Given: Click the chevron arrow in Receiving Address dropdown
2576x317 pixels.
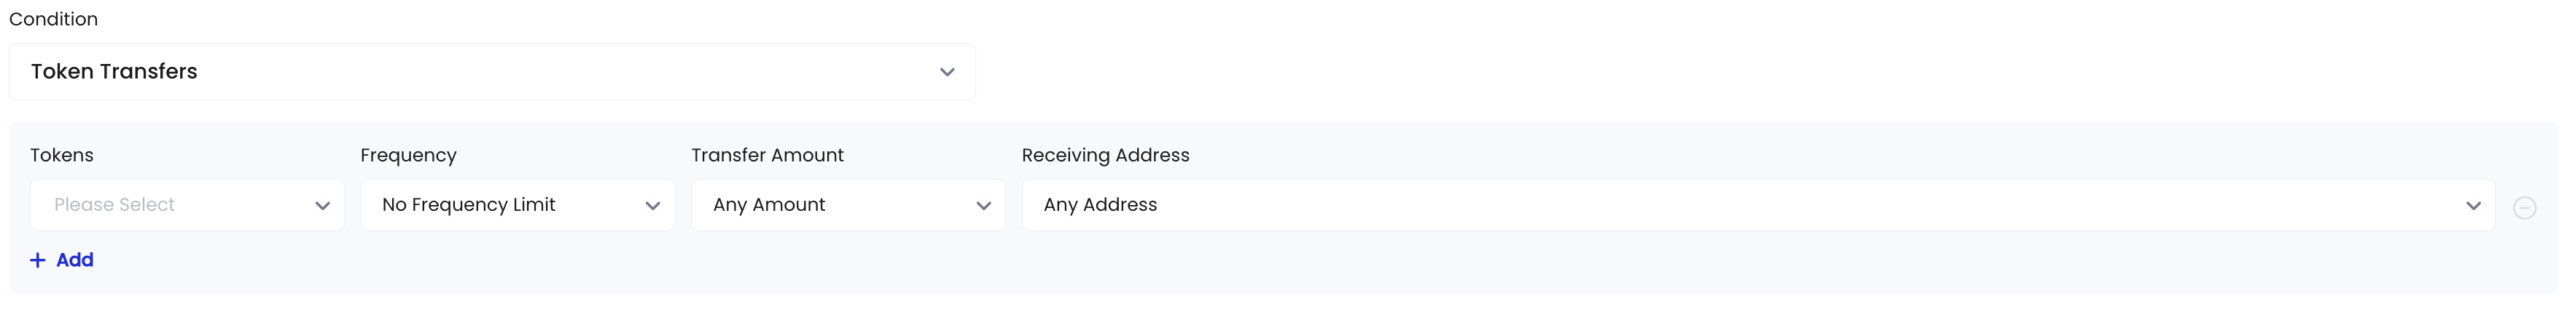Looking at the screenshot, I should (2473, 205).
